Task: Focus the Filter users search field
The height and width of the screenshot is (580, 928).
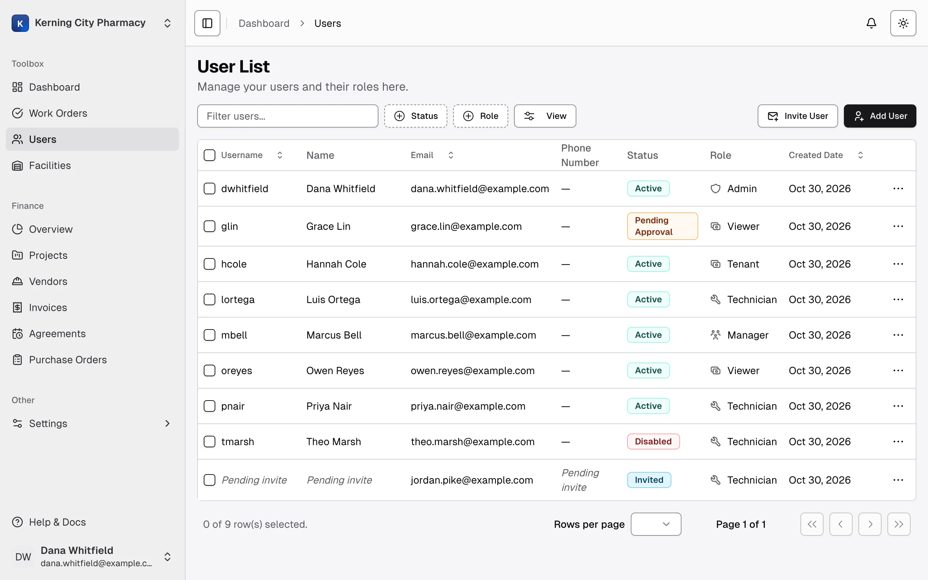Action: (287, 116)
